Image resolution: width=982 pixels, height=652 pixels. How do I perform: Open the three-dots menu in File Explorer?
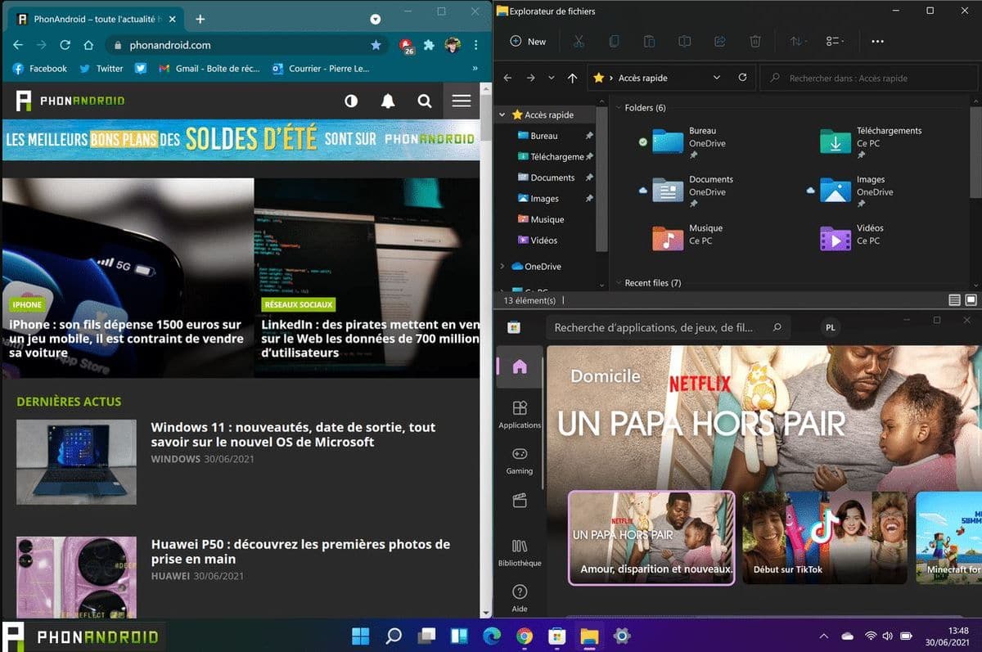[x=878, y=41]
